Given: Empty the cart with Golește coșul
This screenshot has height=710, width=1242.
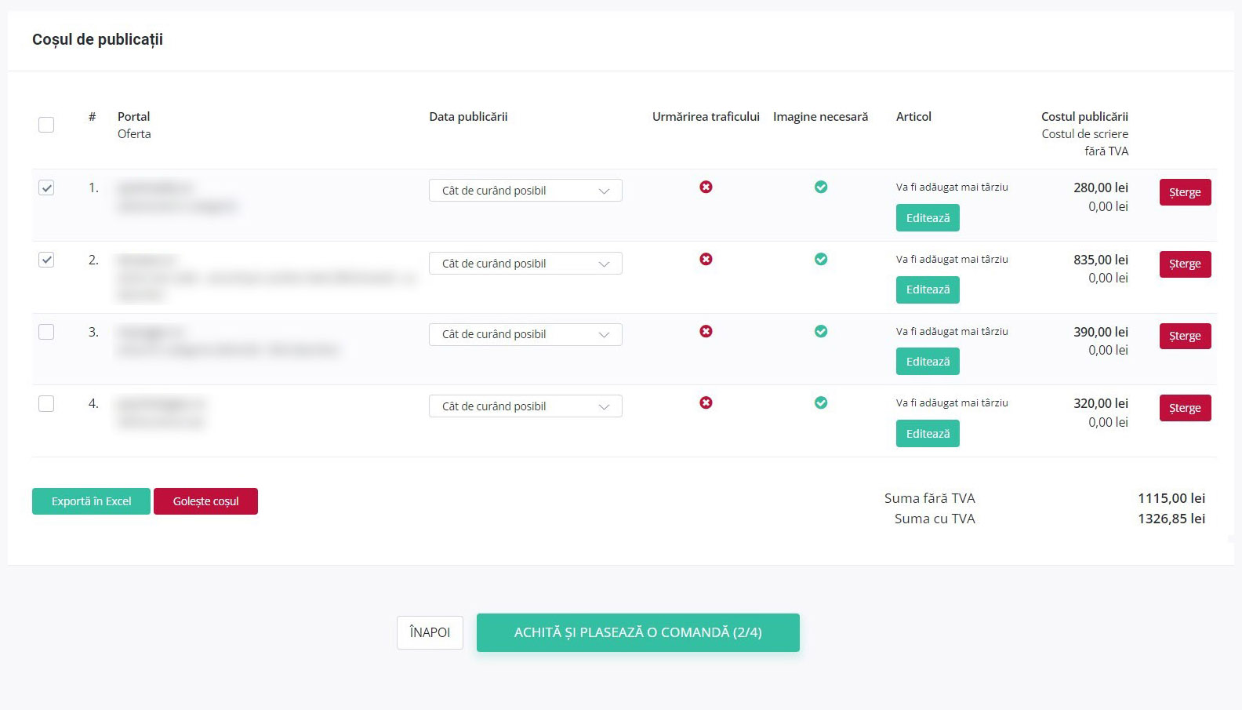Looking at the screenshot, I should coord(205,501).
